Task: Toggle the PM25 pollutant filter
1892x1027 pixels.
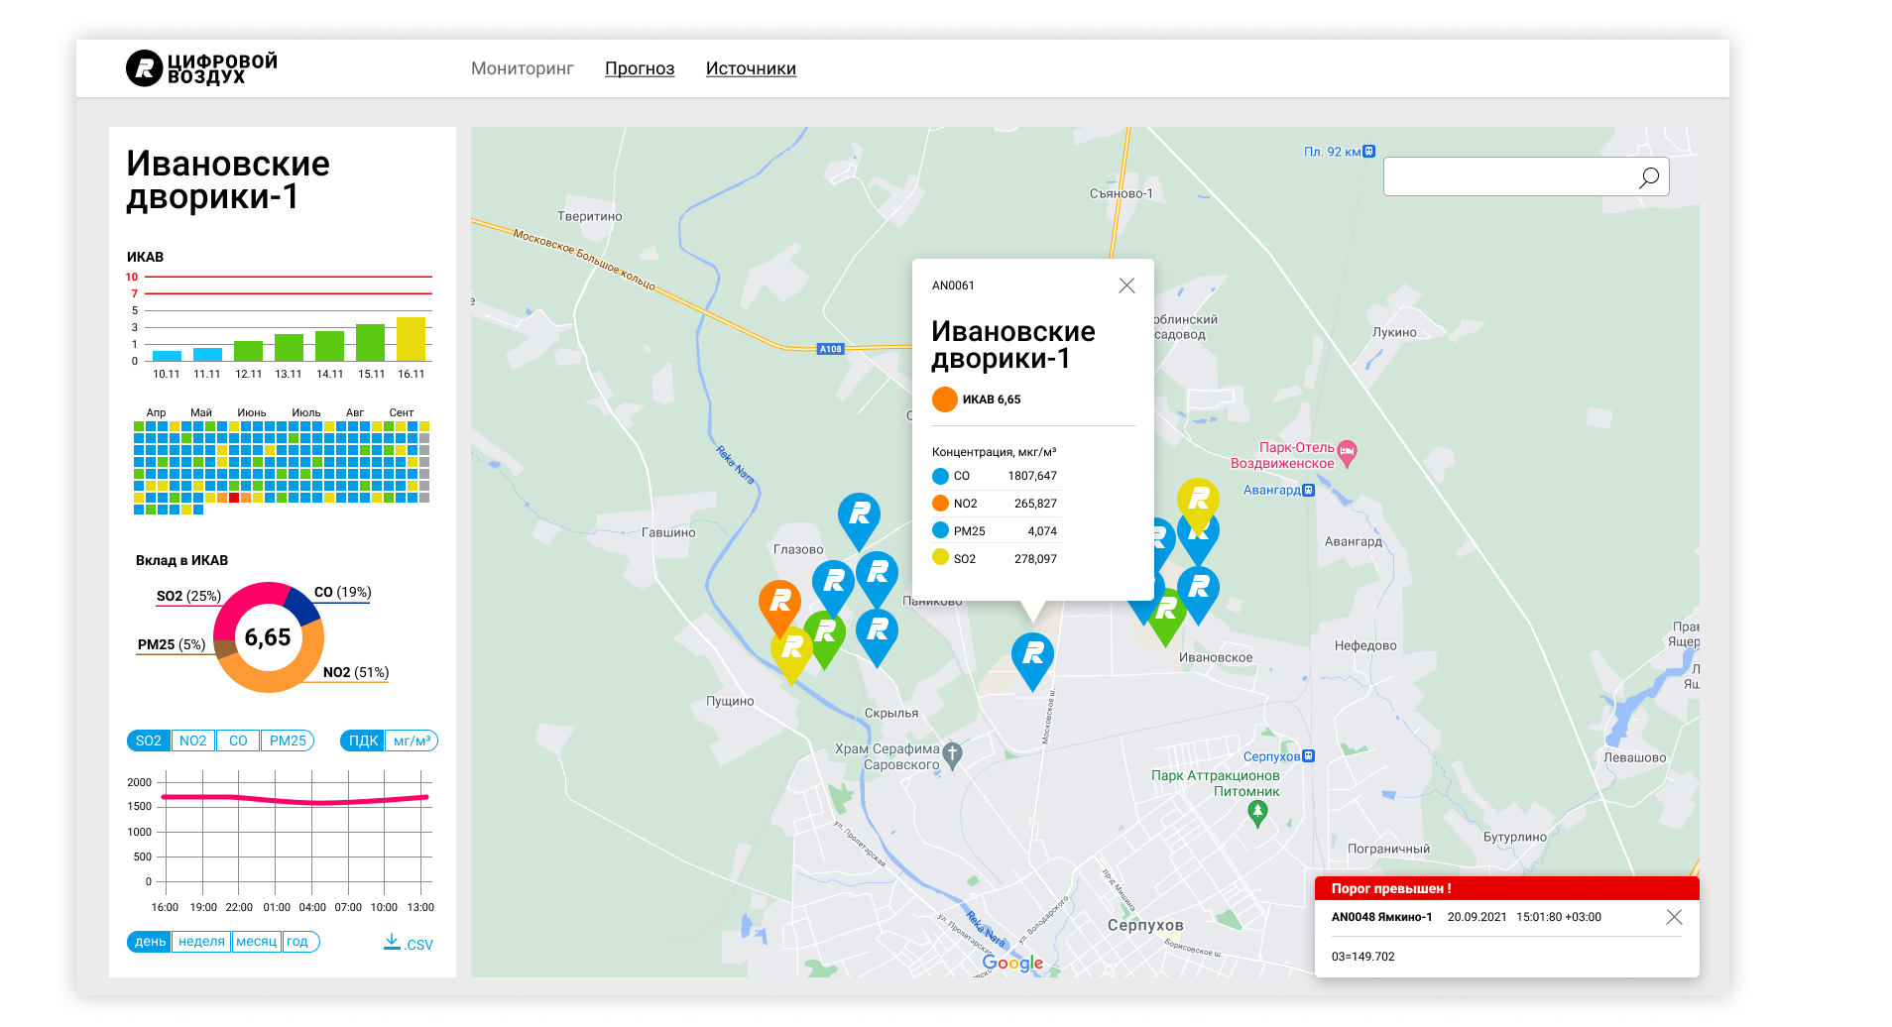Action: coord(288,740)
